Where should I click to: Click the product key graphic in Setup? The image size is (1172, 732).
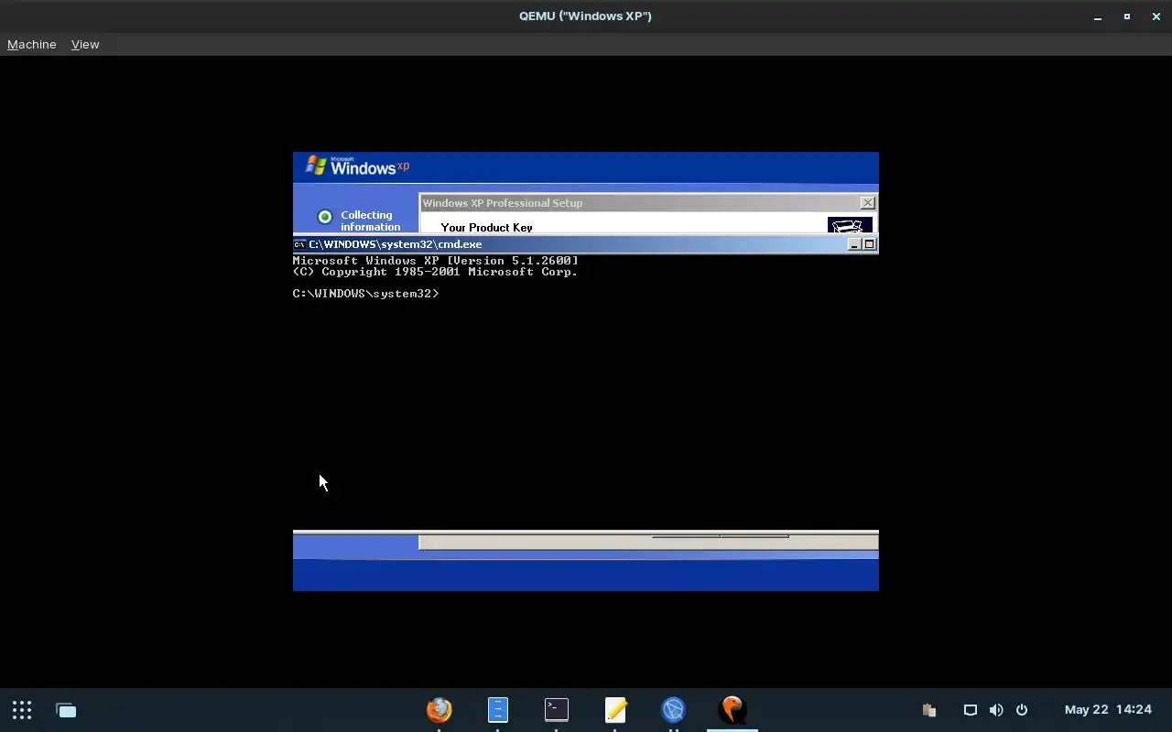[849, 225]
